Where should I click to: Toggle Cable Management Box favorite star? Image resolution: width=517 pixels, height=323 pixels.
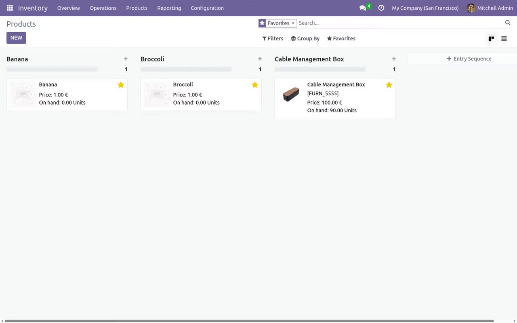click(x=389, y=85)
